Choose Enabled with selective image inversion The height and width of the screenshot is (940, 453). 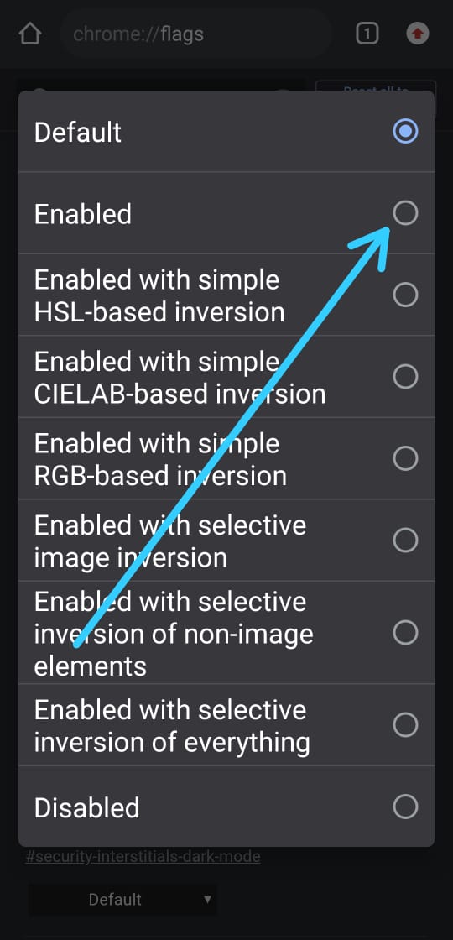pos(226,540)
